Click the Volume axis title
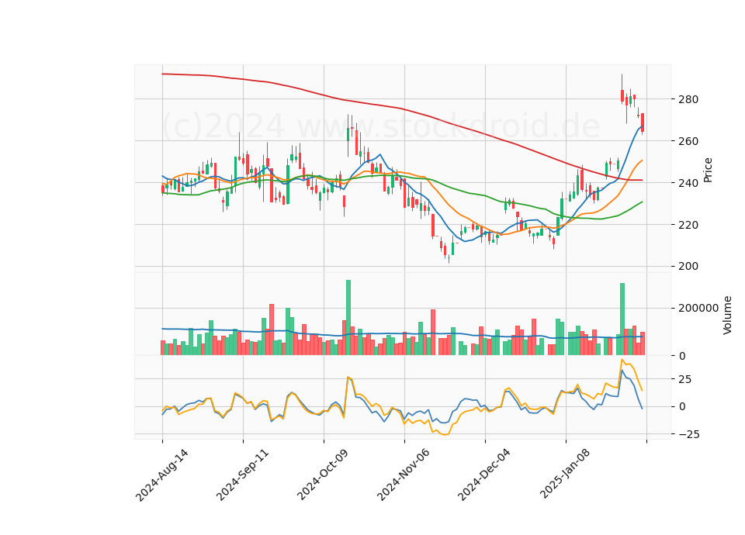 coord(727,316)
